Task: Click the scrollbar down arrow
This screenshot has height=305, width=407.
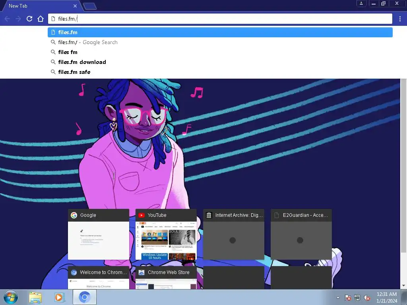Action: (x=403, y=286)
